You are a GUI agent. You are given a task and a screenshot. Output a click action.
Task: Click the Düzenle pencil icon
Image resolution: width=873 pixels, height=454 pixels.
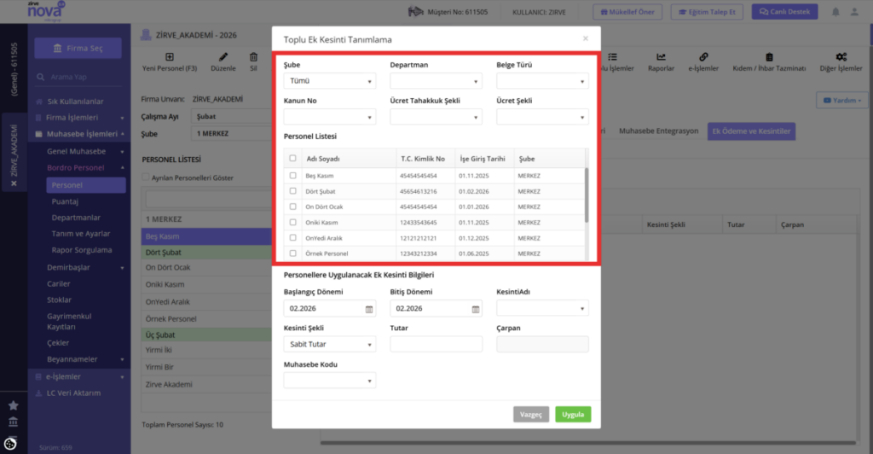pyautogui.click(x=223, y=57)
